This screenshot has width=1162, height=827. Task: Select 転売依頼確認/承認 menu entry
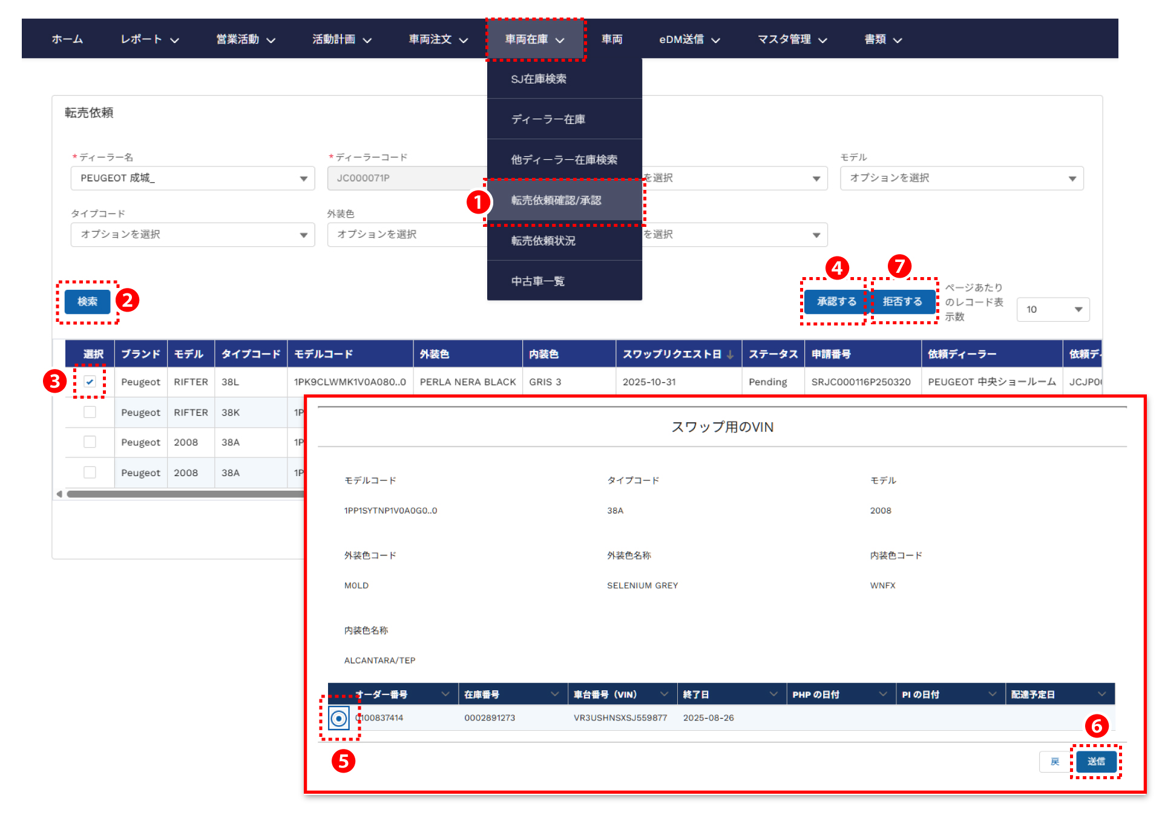(x=556, y=200)
